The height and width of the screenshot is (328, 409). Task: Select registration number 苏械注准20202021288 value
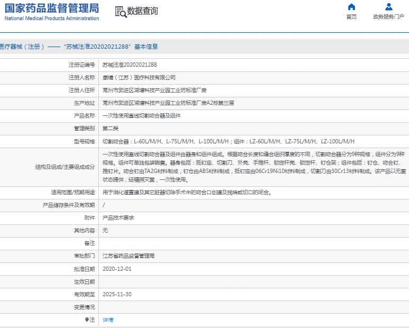(130, 65)
